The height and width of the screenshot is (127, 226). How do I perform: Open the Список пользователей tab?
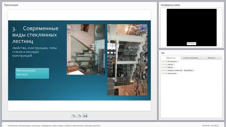tap(191, 58)
